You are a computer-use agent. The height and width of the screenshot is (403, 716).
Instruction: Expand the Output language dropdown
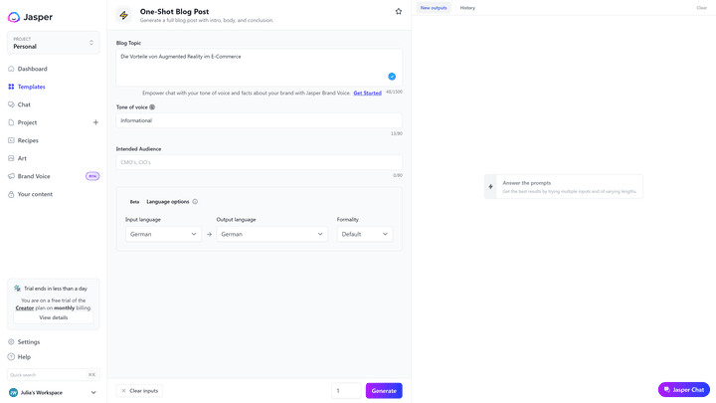pos(271,234)
